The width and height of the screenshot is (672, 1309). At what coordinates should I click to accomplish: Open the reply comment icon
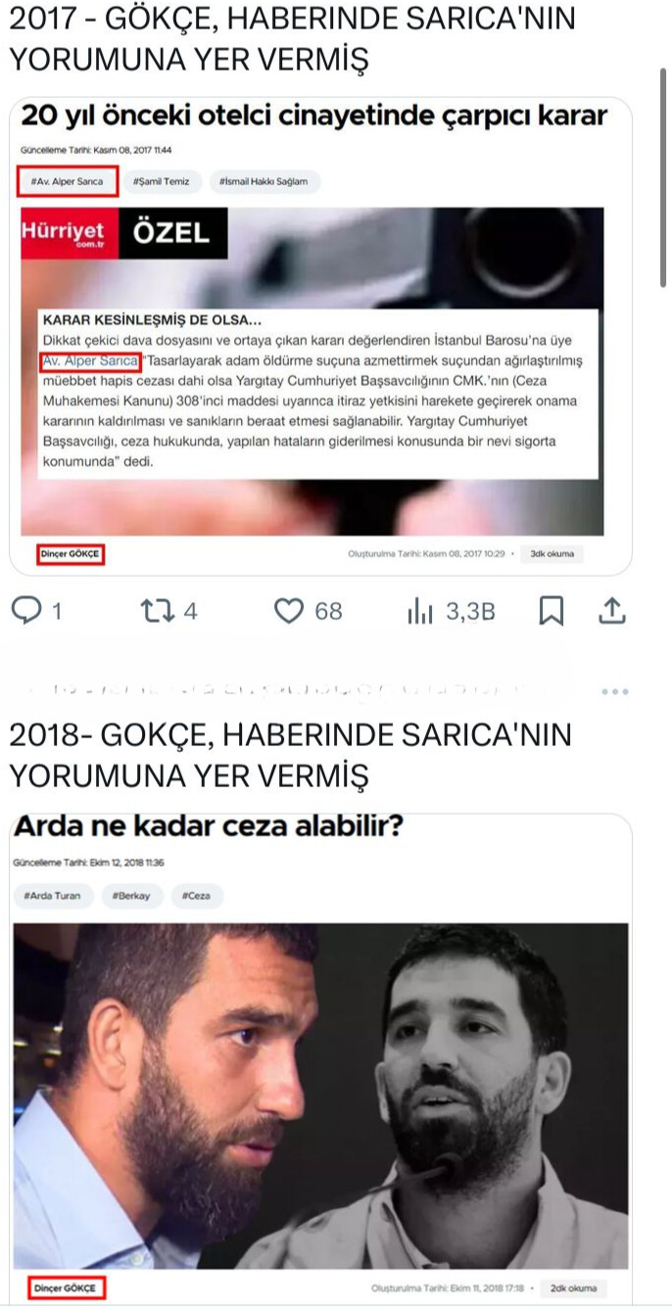[26, 611]
